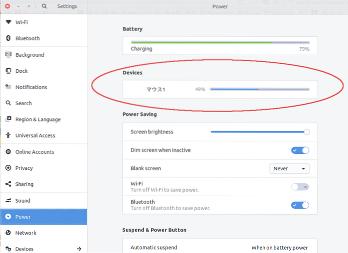The width and height of the screenshot is (348, 253).
Task: Go to Online Accounts panel
Action: pos(34,152)
